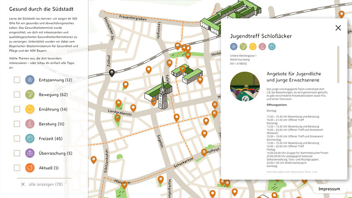Toggle the Aktuell checkbox
The height and width of the screenshot is (198, 352).
[x=17, y=168]
